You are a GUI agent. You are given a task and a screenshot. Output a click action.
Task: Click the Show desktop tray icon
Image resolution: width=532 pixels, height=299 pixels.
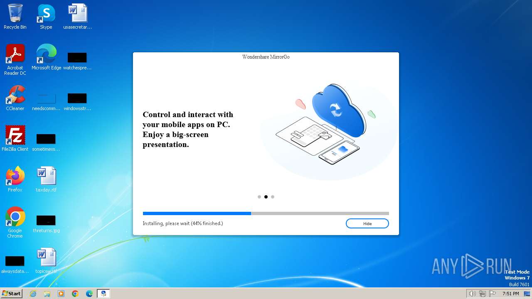coord(527,294)
